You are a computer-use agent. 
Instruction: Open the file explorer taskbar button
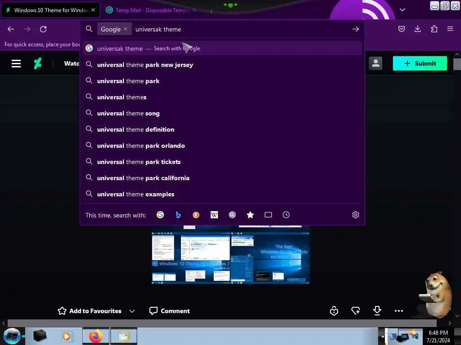pyautogui.click(x=124, y=336)
